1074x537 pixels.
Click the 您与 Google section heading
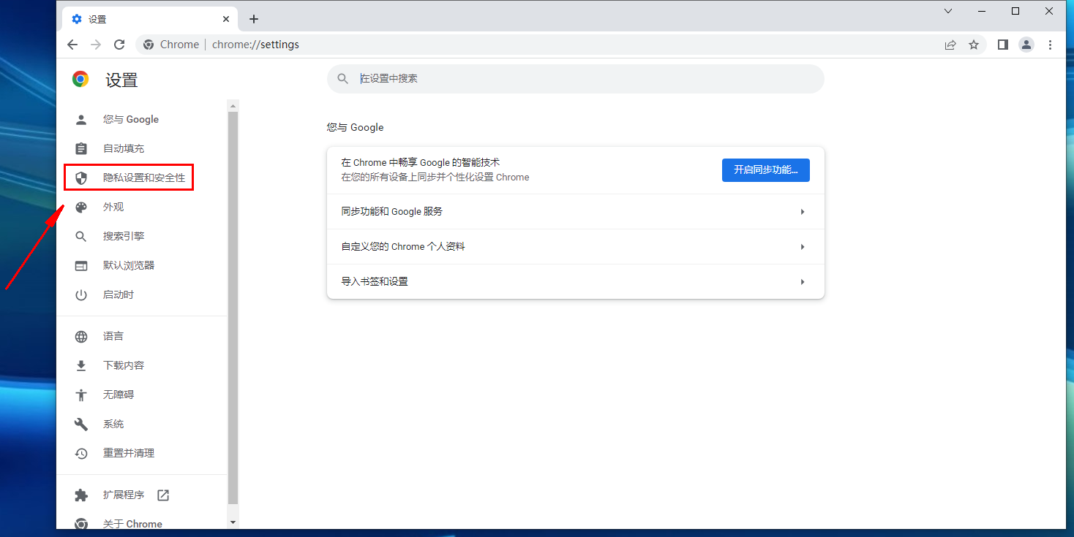coord(355,127)
